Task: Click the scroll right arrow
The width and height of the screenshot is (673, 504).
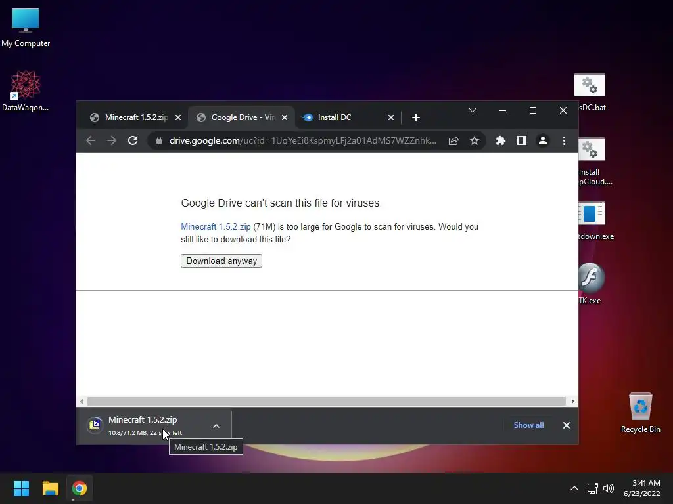Action: 573,401
